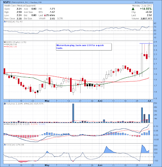This screenshot has height=167, width=162.
Task: Click the green line marker of MA(20) legend
Action: coord(5,44)
